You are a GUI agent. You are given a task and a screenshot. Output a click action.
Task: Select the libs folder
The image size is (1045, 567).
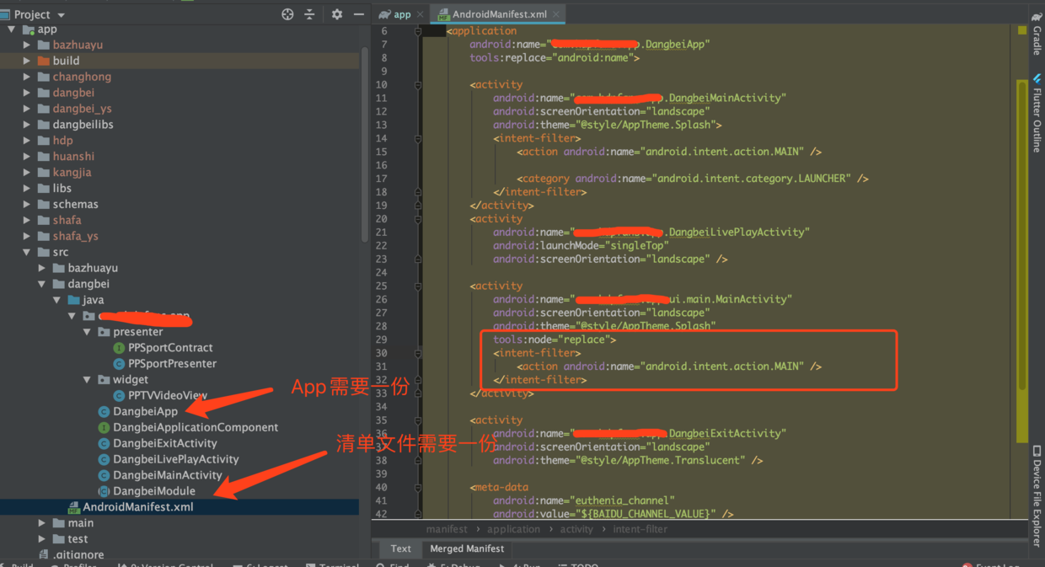[x=62, y=189]
